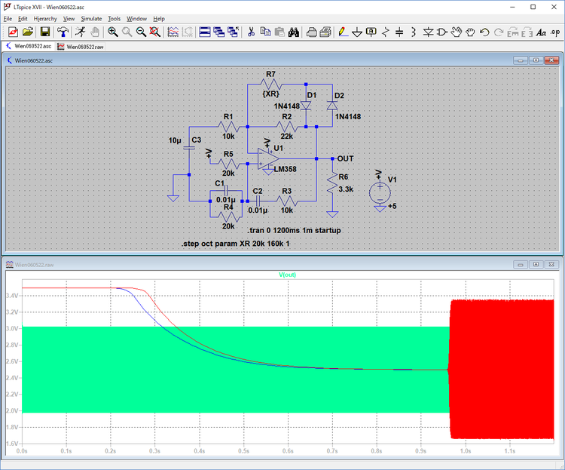Image resolution: width=565 pixels, height=470 pixels.
Task: Open the SPICE directive .op tool
Action: (556, 32)
